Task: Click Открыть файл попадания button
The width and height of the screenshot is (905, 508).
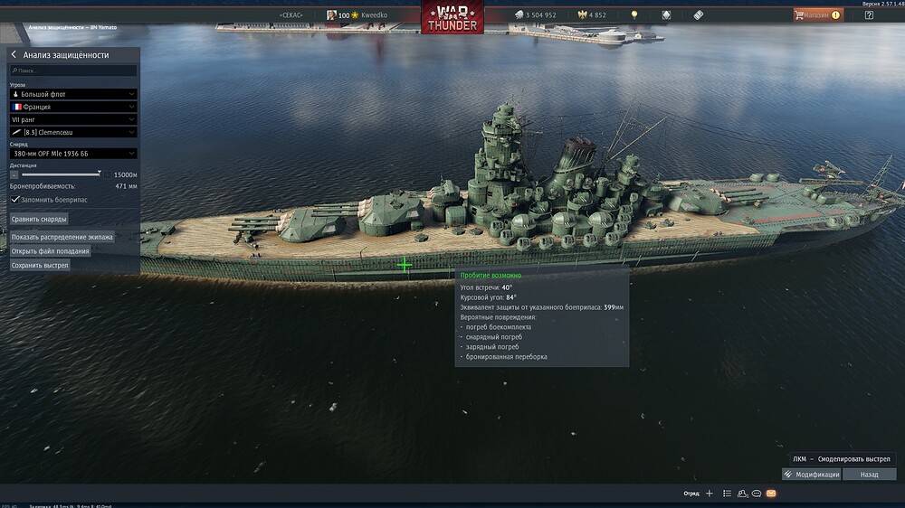Action: tap(50, 250)
